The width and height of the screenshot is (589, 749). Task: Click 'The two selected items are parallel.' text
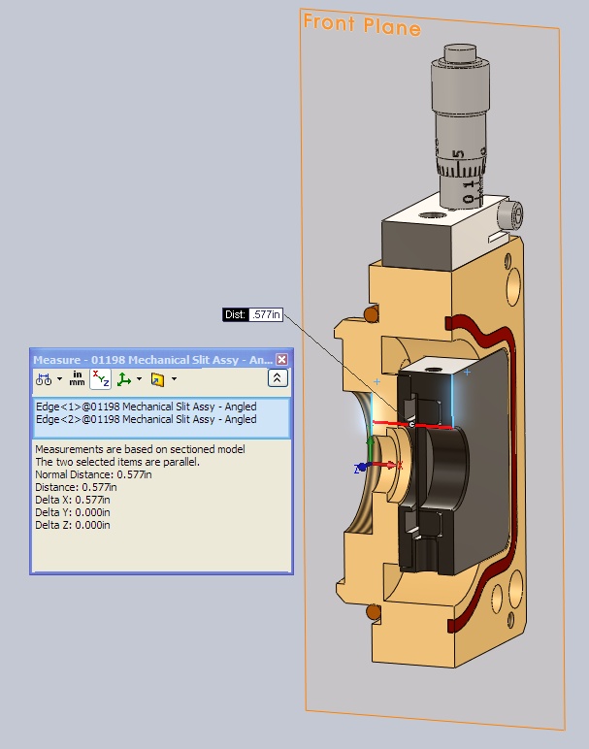click(x=117, y=462)
